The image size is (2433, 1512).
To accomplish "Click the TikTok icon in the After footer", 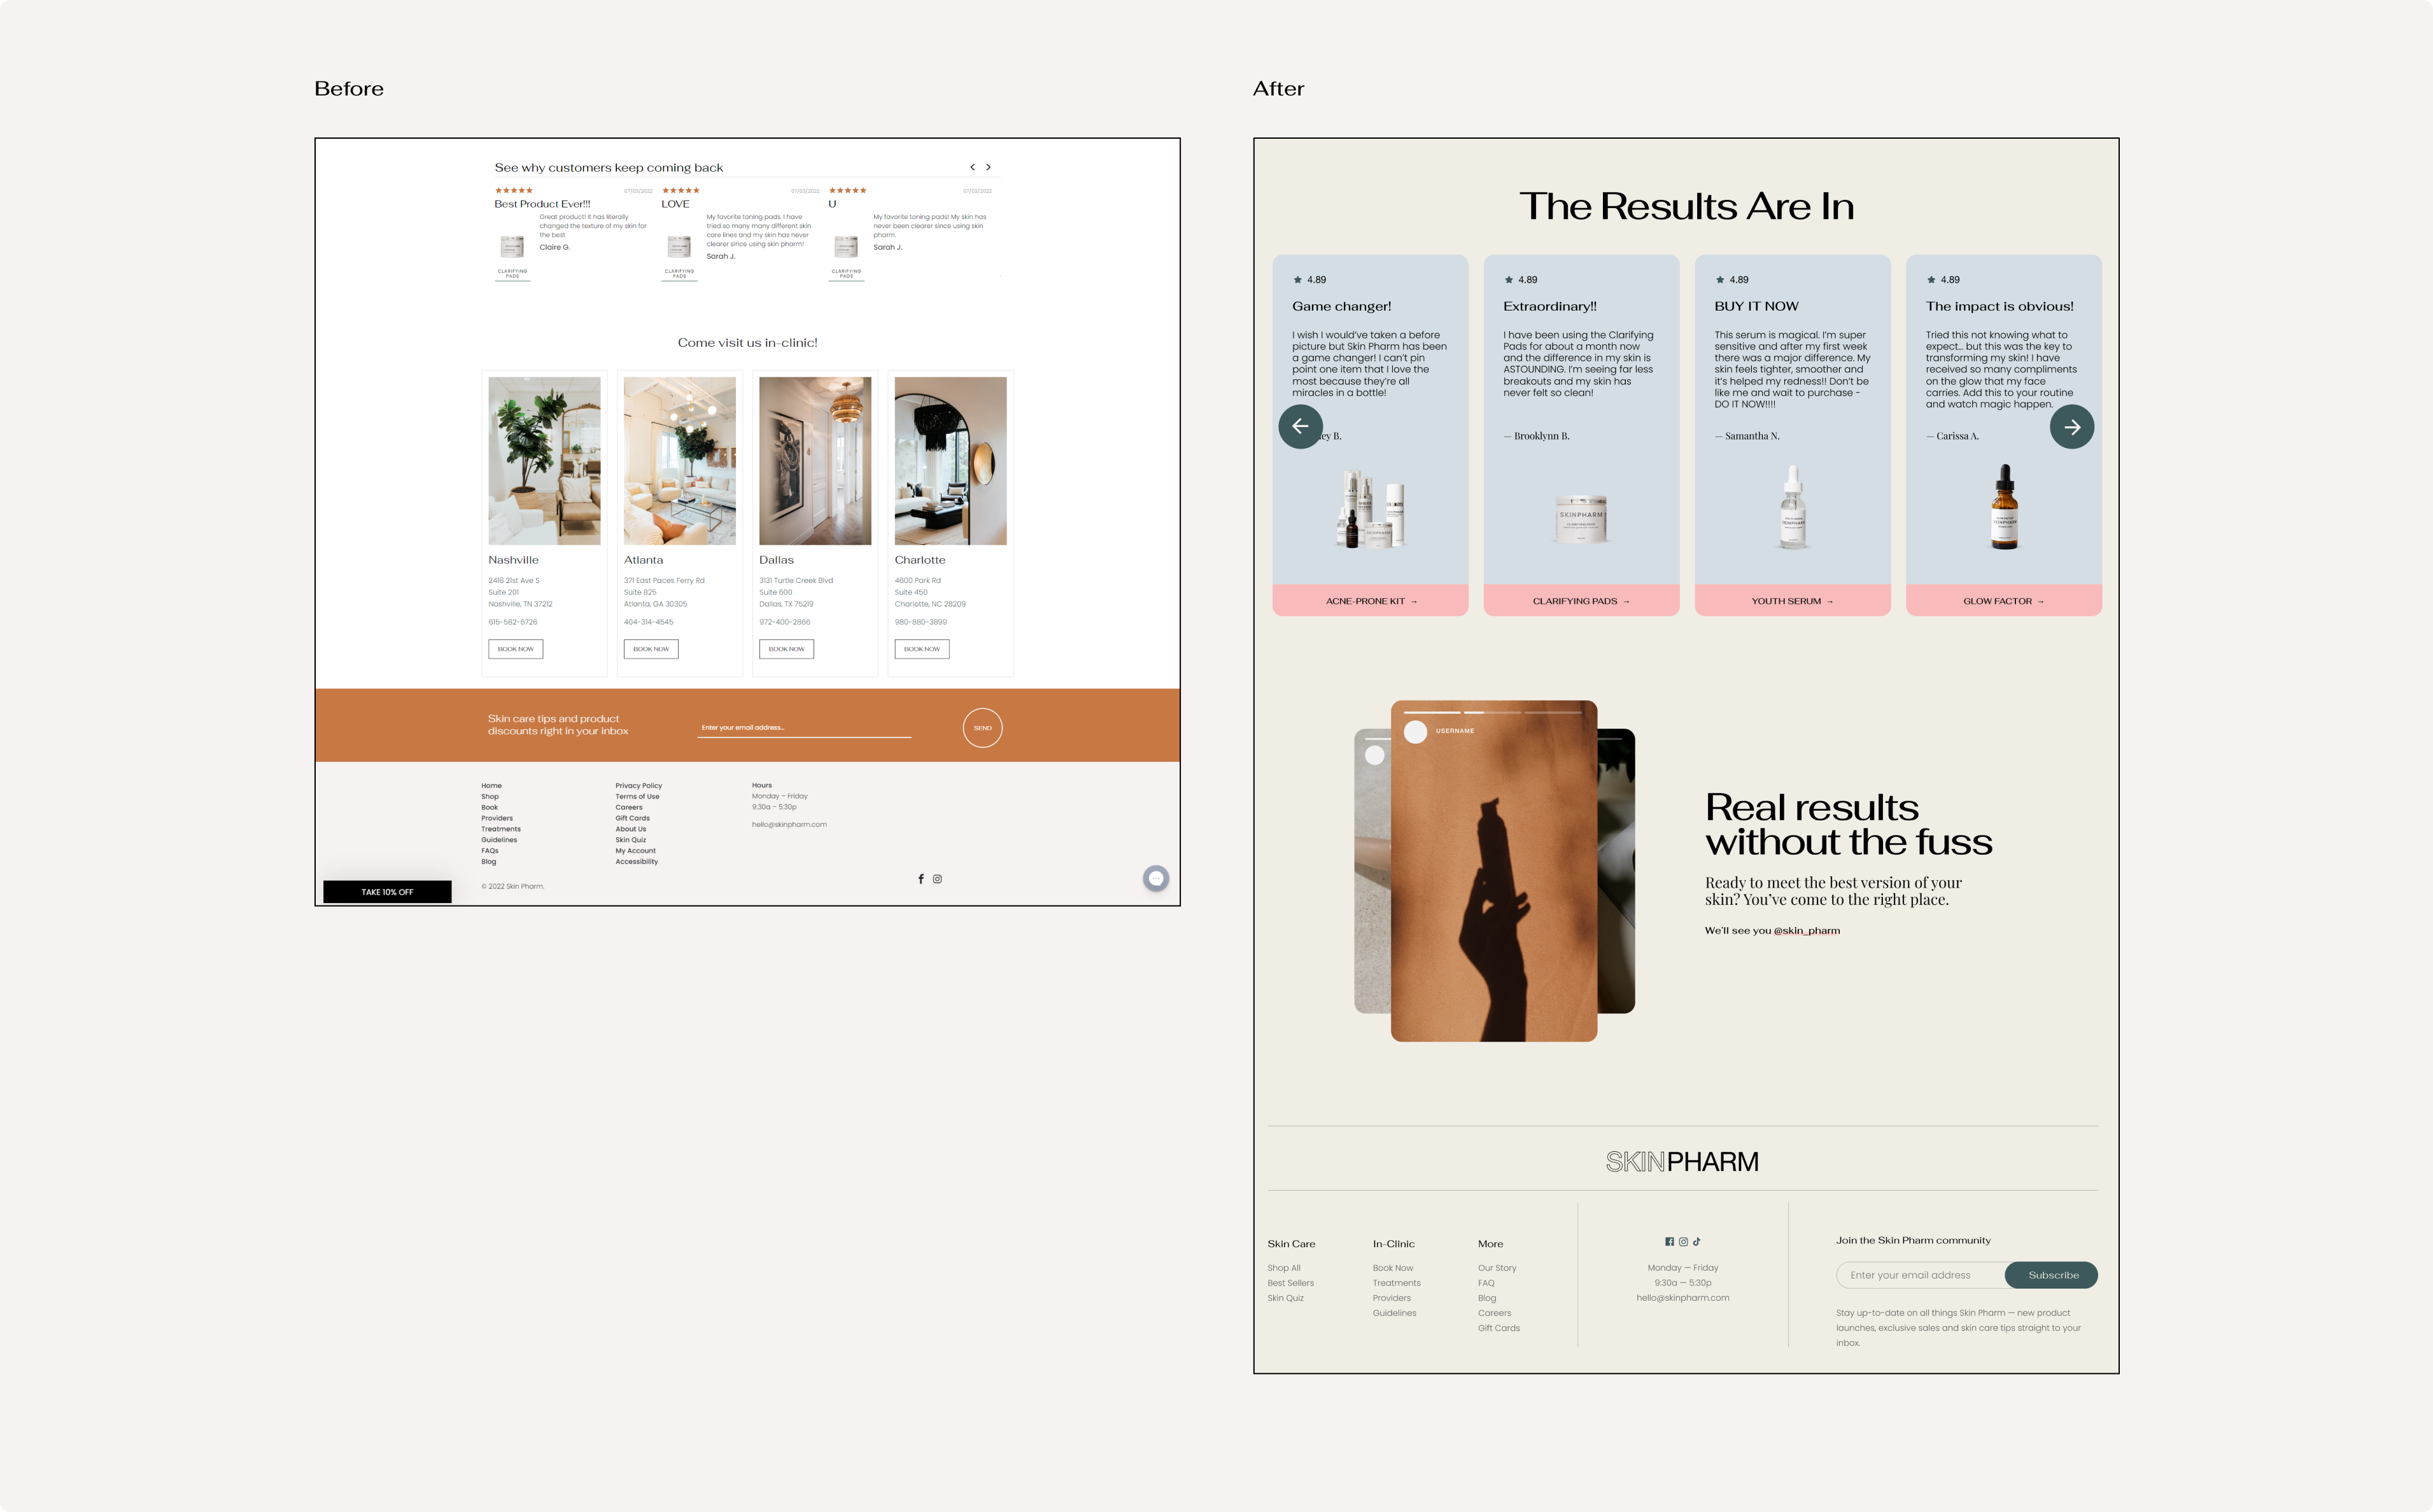I will (1698, 1241).
